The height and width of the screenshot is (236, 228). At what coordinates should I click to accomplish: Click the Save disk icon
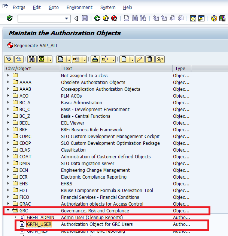pos(85,18)
